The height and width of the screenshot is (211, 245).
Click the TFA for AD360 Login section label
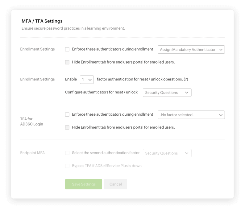(31, 122)
